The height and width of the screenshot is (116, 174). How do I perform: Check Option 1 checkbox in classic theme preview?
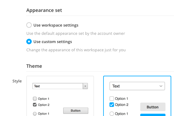tap(35, 99)
